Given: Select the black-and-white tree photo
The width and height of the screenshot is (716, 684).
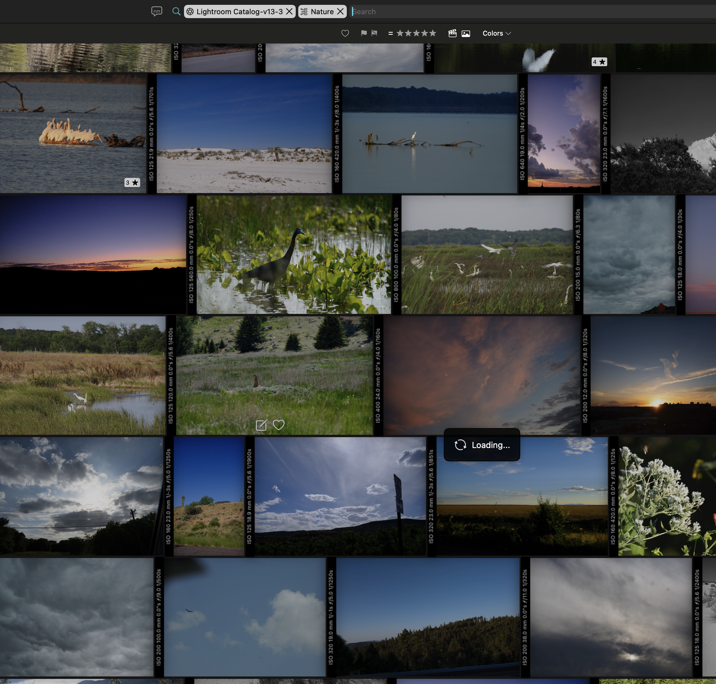Looking at the screenshot, I should click(663, 134).
